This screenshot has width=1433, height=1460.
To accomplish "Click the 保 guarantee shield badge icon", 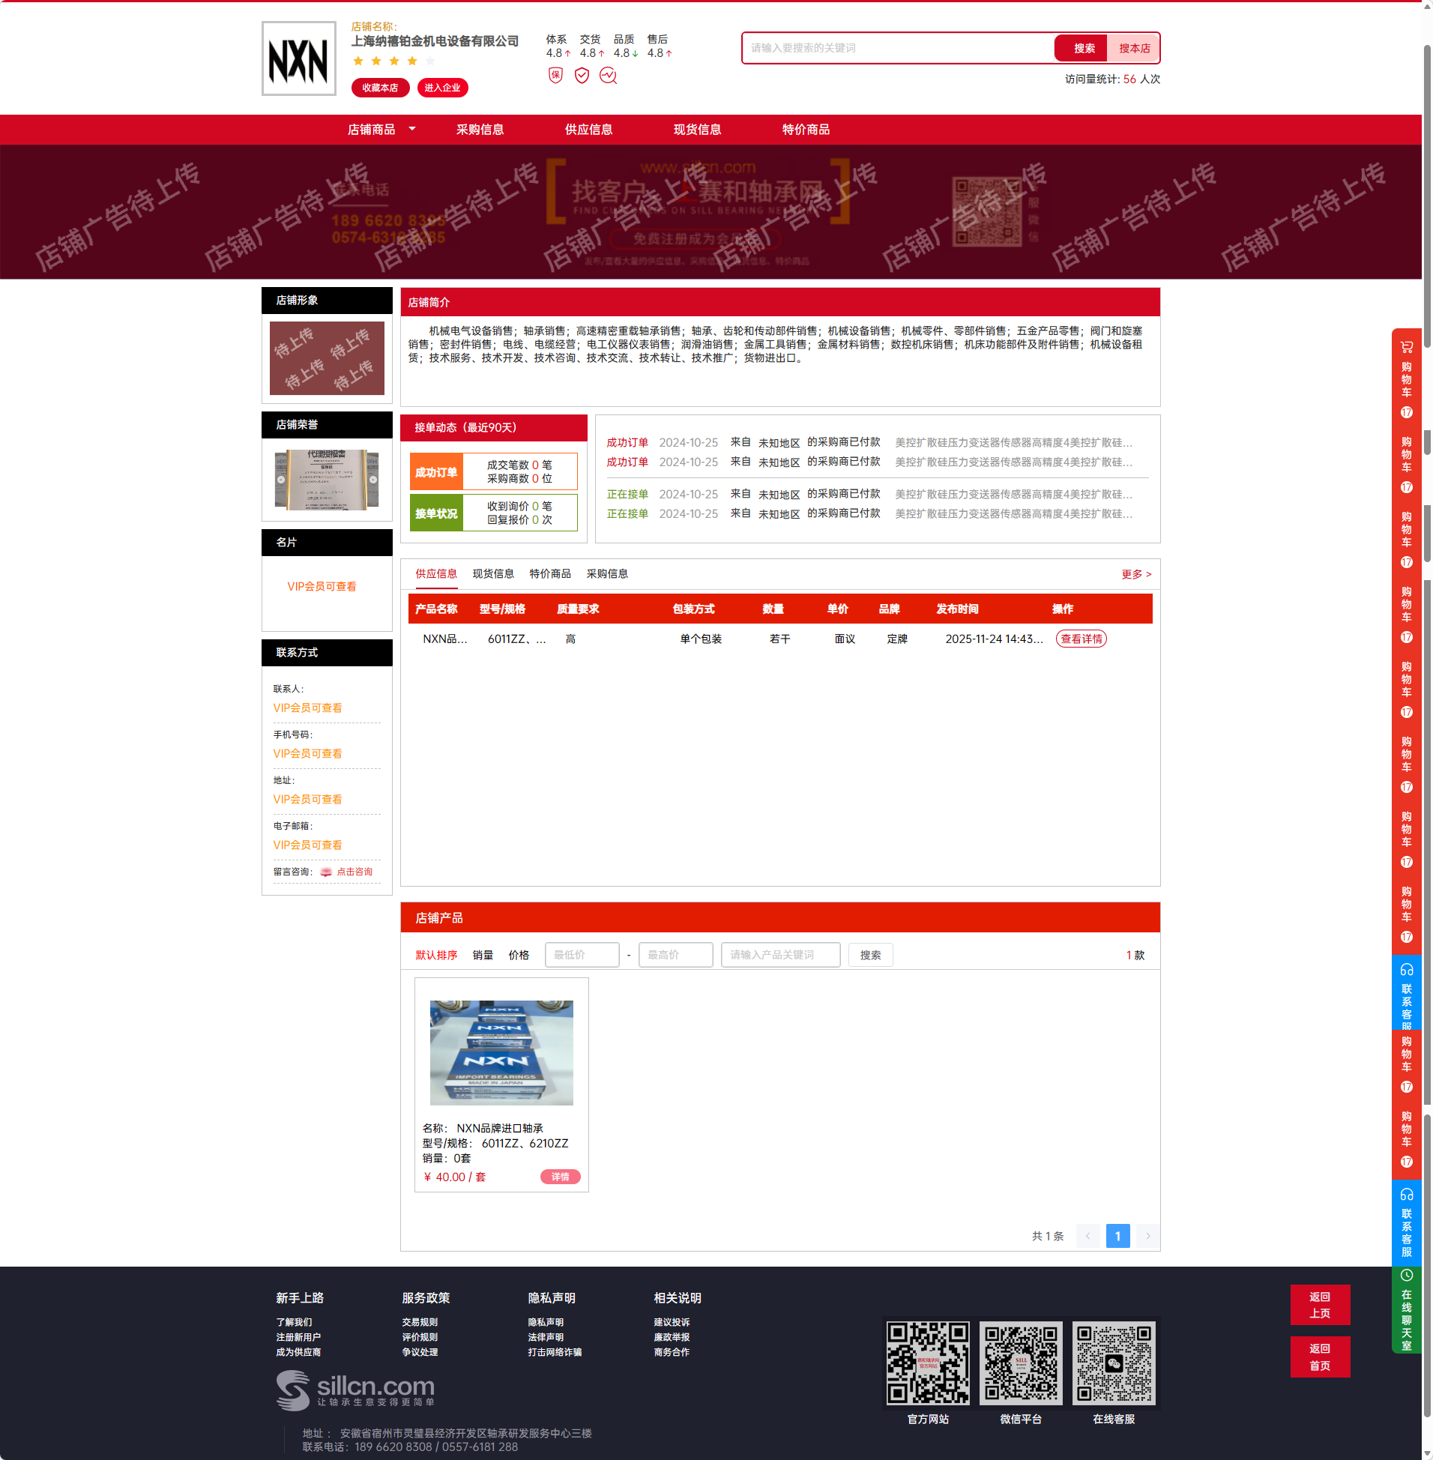I will point(555,75).
